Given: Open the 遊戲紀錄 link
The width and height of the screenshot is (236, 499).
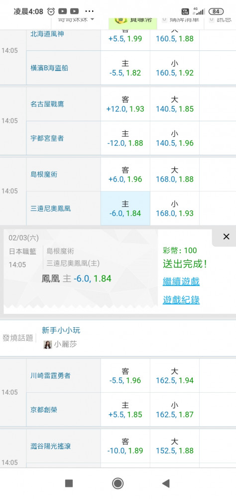Looking at the screenshot, I should (181, 300).
